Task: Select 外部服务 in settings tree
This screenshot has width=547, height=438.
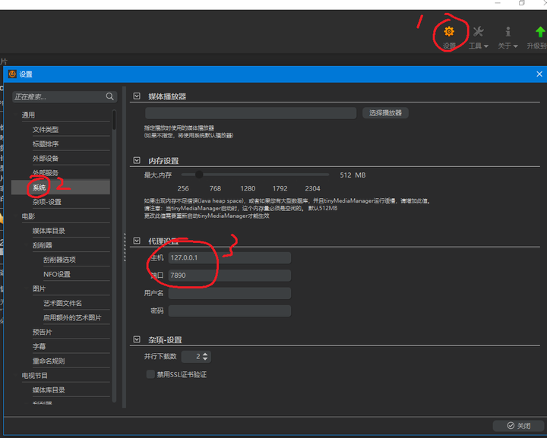Action: click(46, 173)
